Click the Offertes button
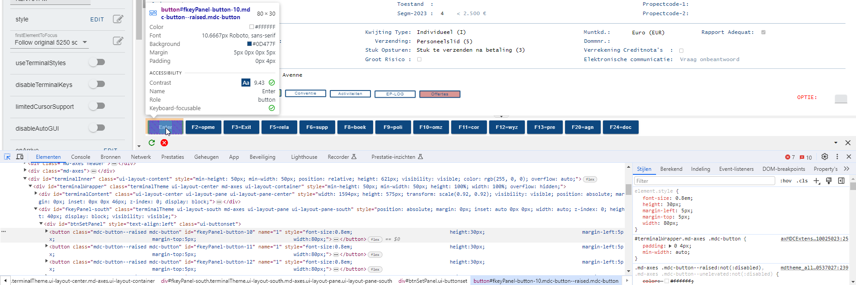This screenshot has height=285, width=856. [440, 94]
